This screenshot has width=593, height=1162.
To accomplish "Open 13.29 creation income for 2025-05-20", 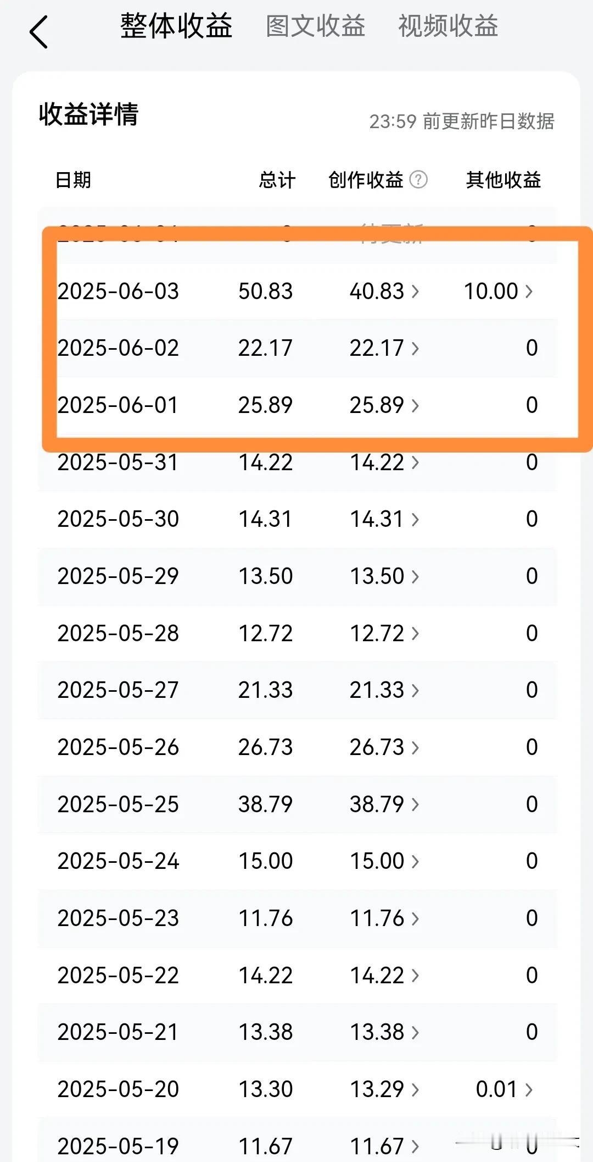I will point(415,1089).
